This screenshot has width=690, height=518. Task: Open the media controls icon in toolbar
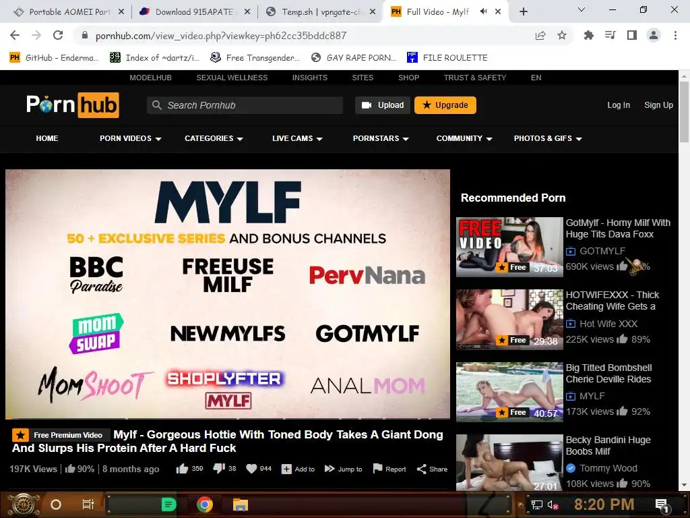(610, 35)
